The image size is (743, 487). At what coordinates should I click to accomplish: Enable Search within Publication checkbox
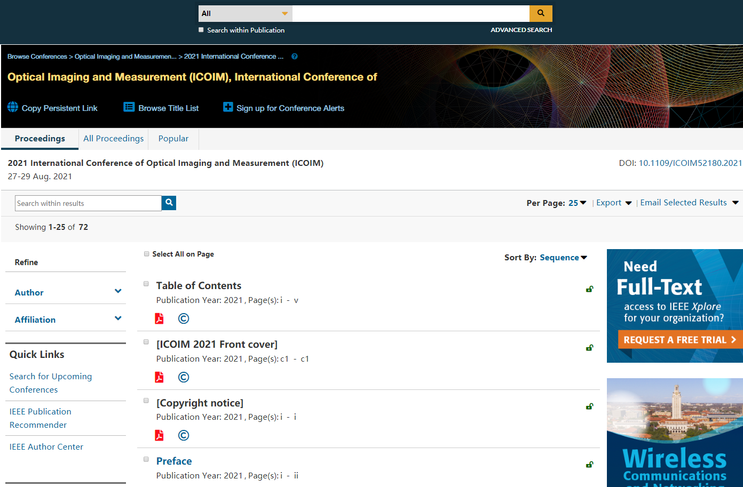pyautogui.click(x=201, y=30)
